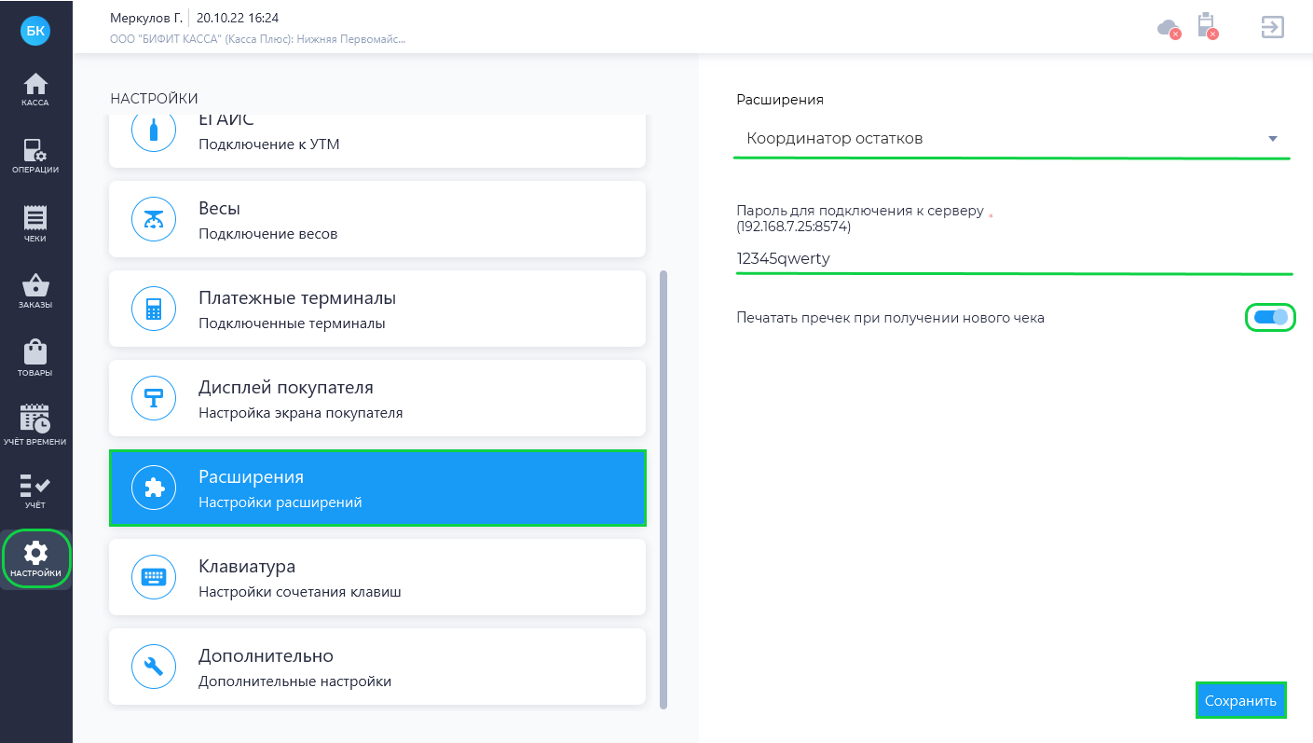Save settings with Сохранить button
This screenshot has width=1313, height=743.
tap(1240, 700)
